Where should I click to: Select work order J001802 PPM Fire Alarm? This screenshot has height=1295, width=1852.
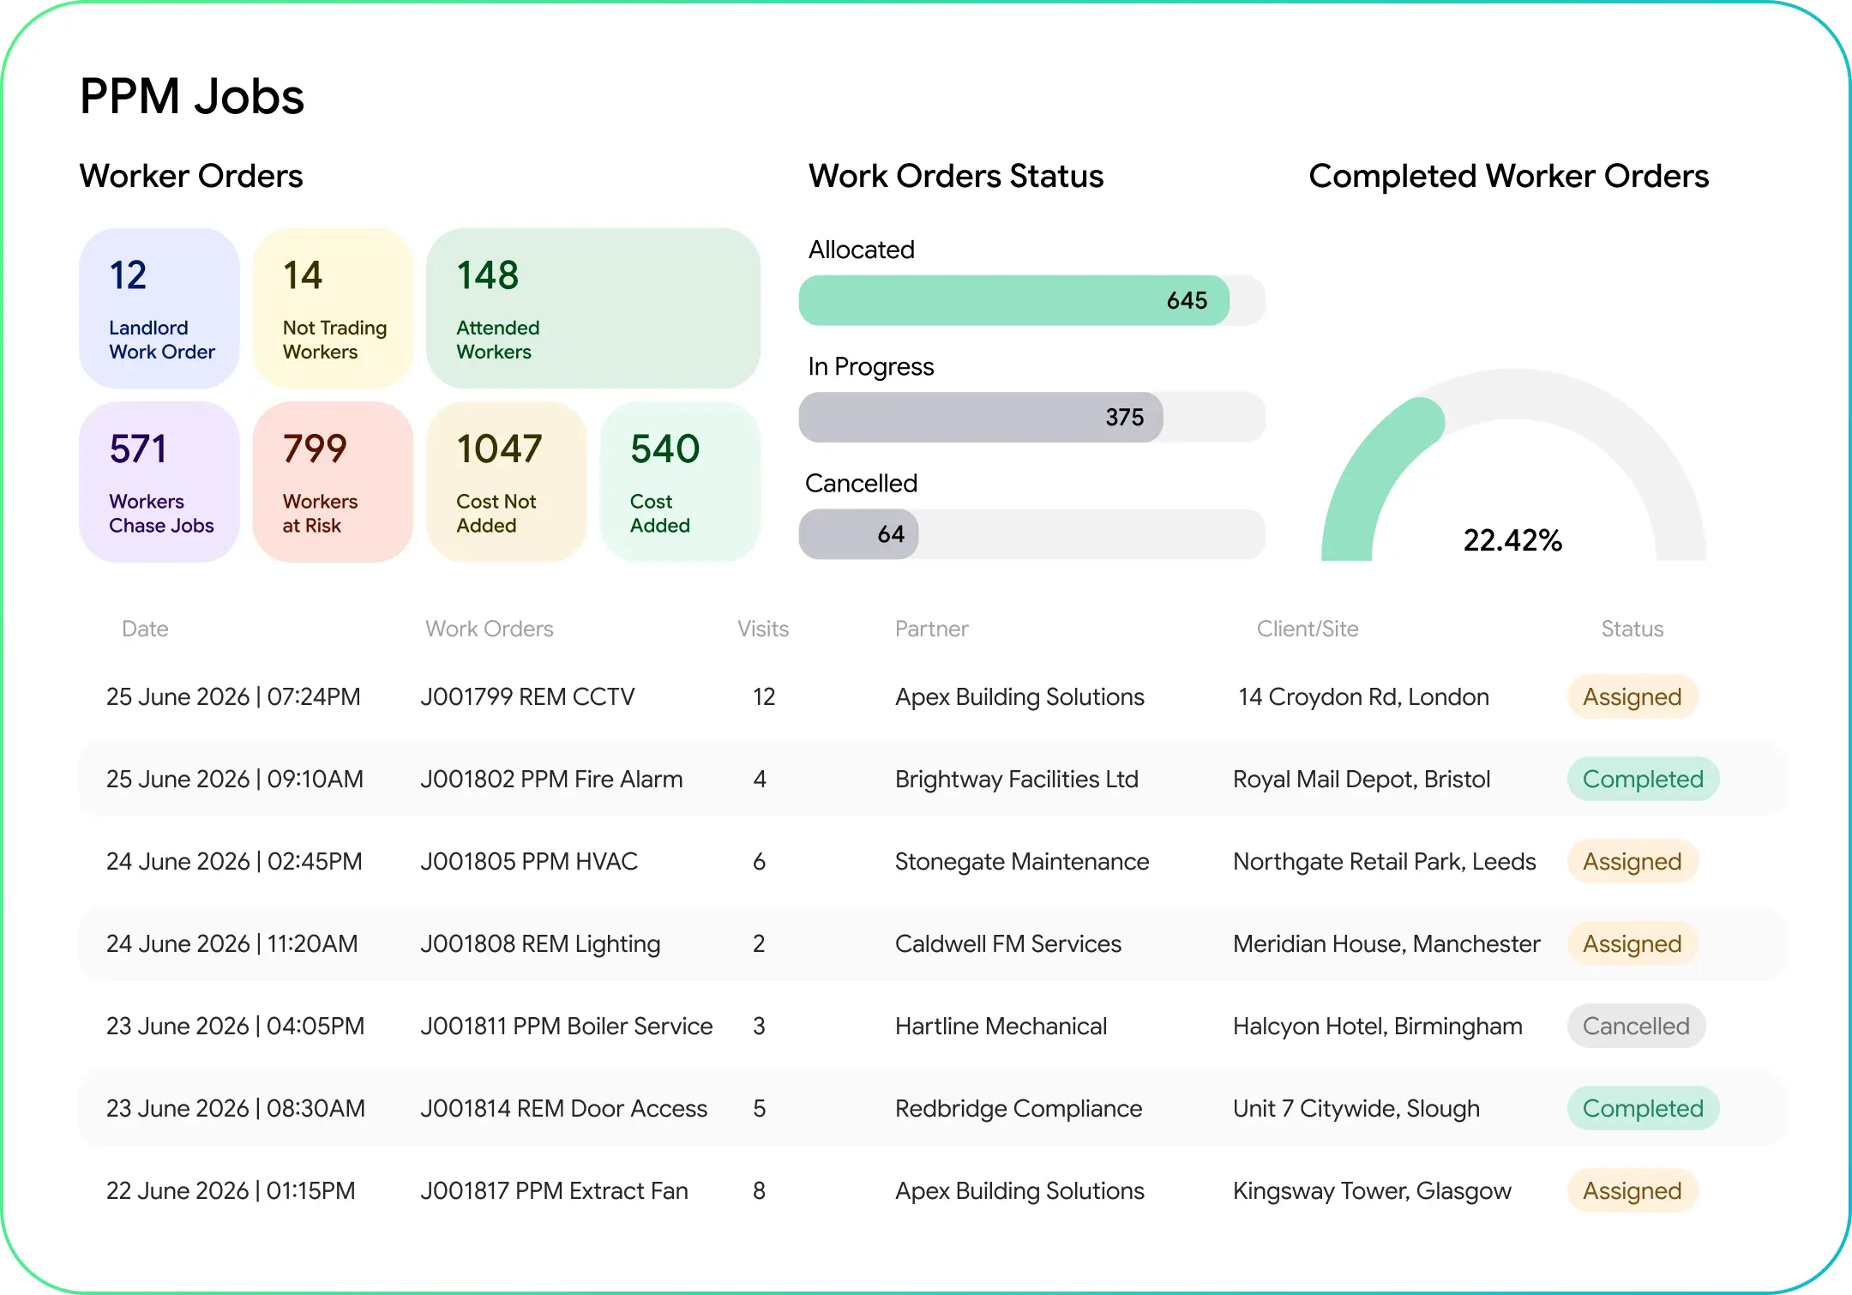coord(551,779)
